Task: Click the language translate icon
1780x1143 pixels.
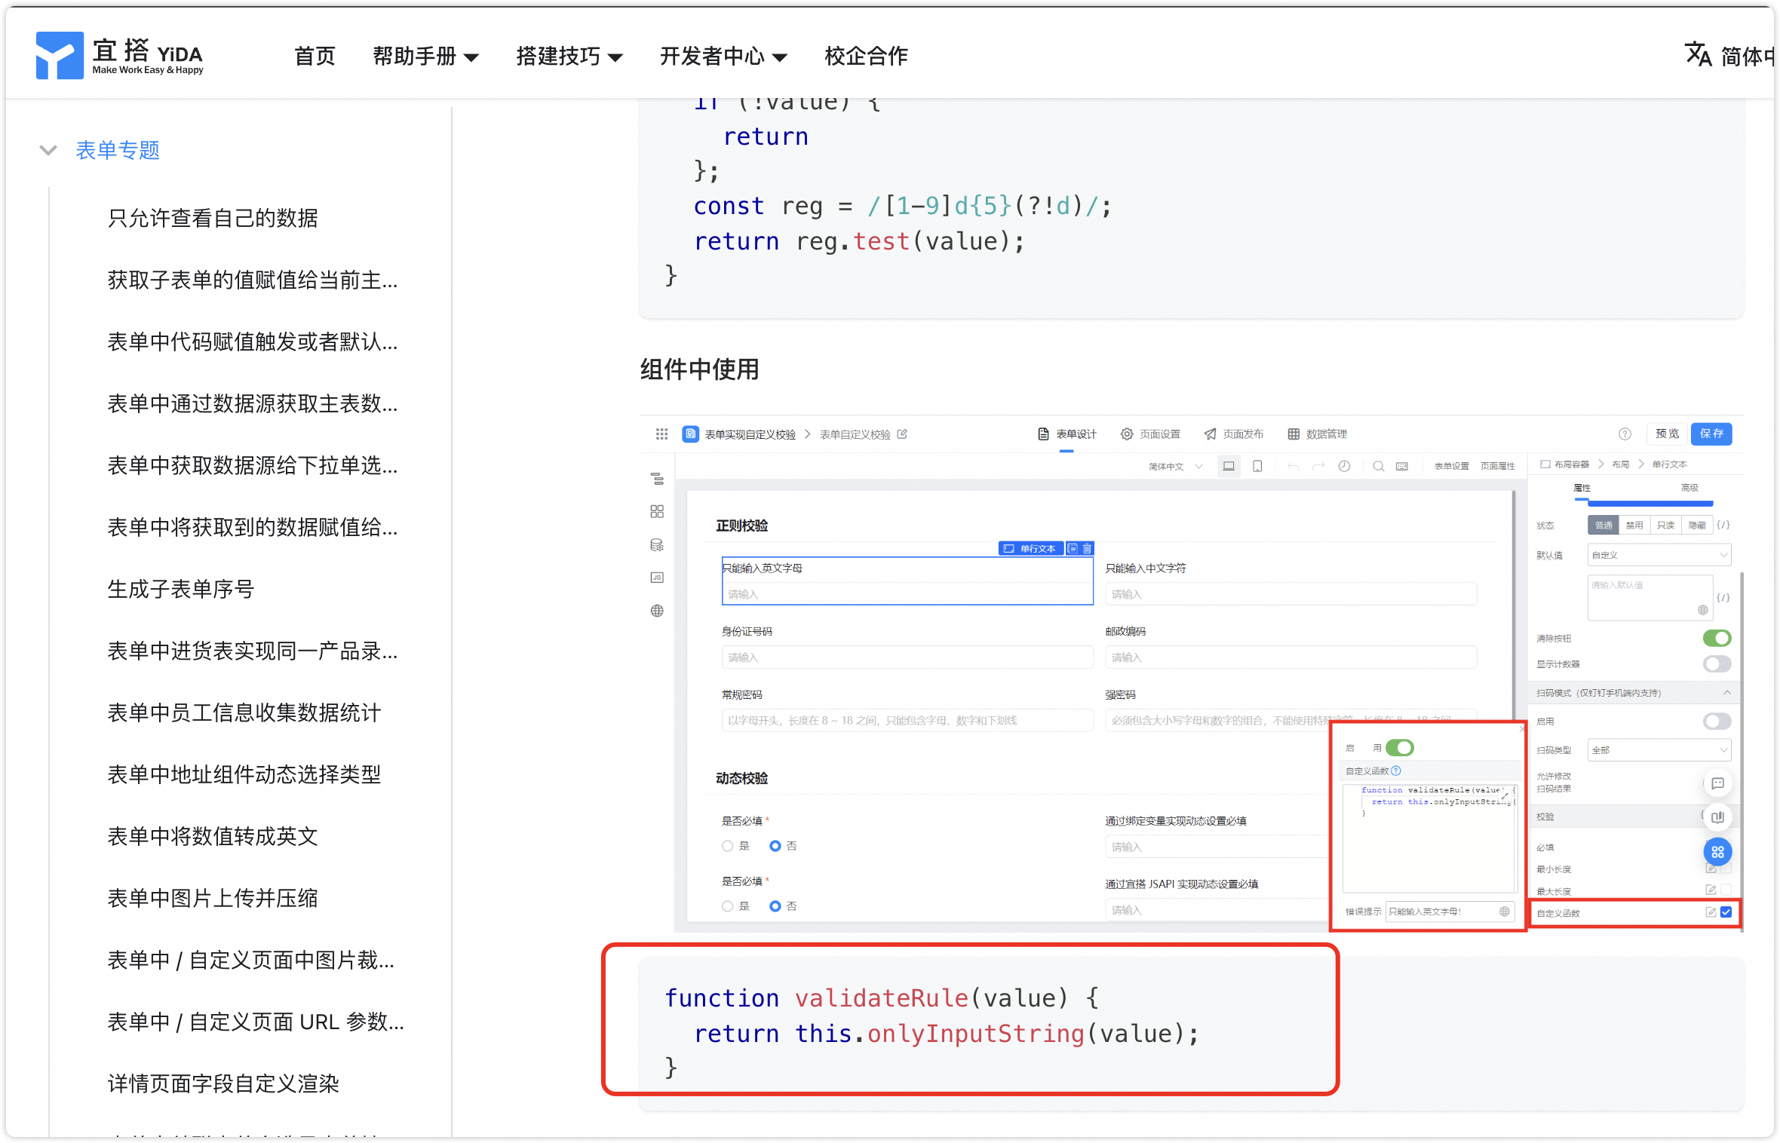Action: tap(1697, 55)
